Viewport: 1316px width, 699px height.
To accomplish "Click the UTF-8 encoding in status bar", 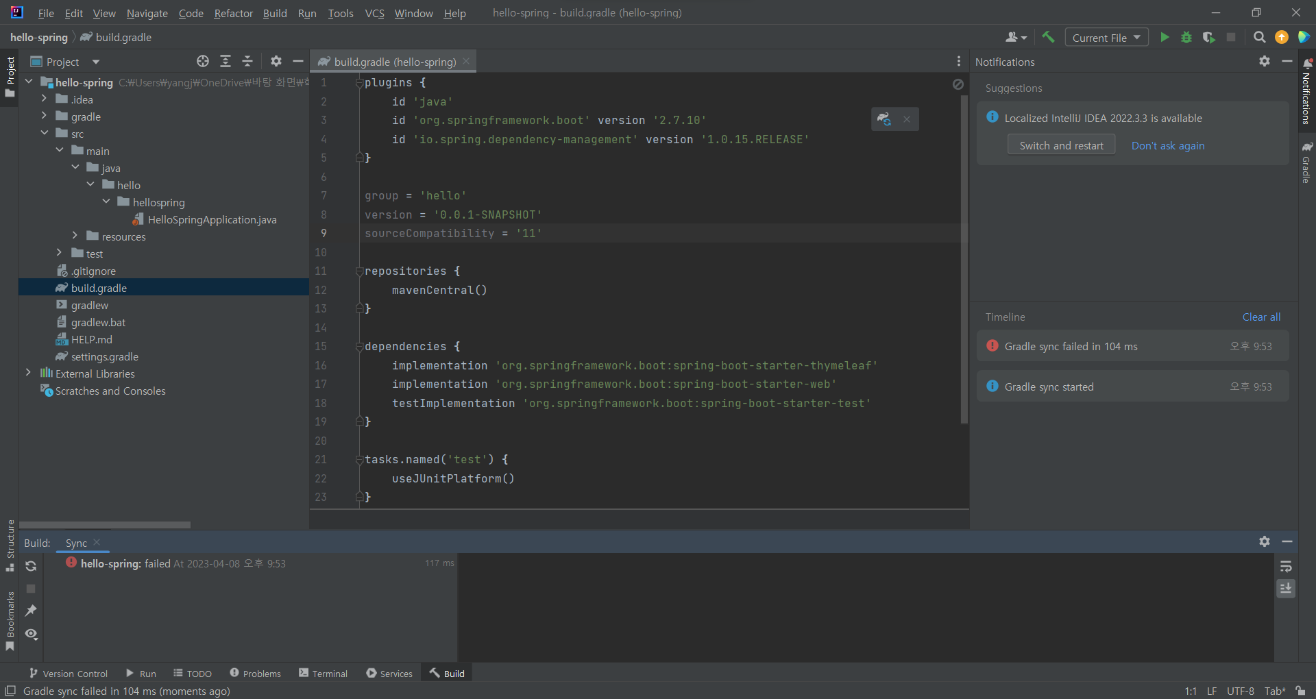I will coord(1240,691).
